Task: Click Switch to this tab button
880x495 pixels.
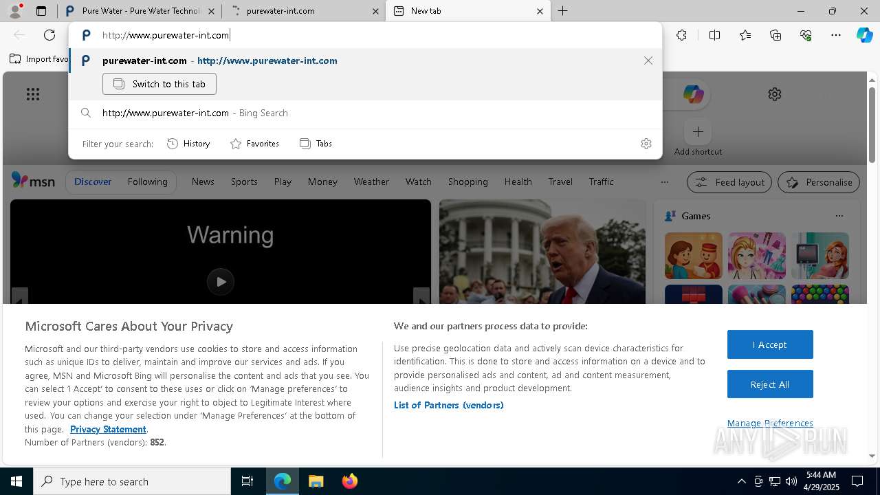Action: coord(159,84)
